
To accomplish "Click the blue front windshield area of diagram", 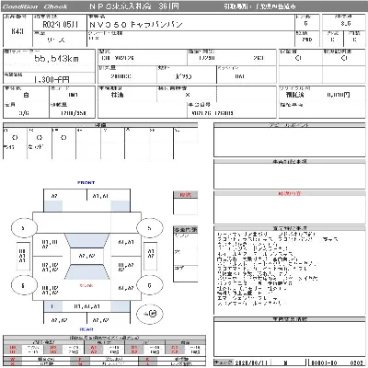I will (x=86, y=241).
